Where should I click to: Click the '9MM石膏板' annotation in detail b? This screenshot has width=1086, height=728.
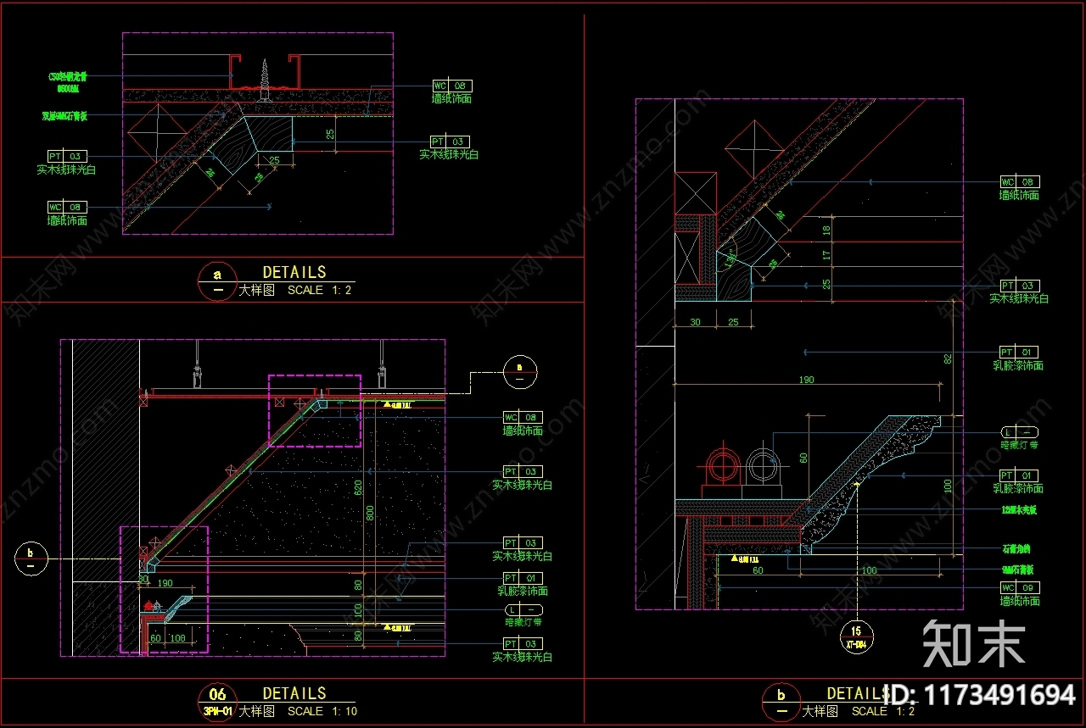(x=1017, y=569)
